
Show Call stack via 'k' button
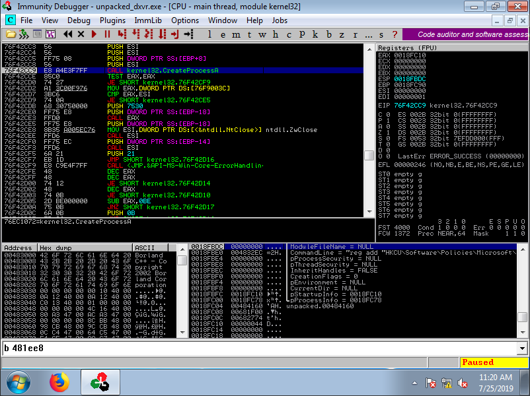pos(315,34)
